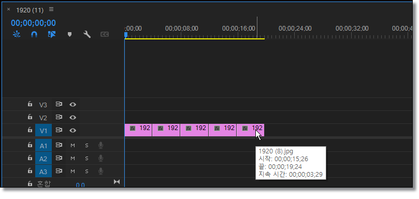Click the 00;00;00;00 playhead timecode field
The image size is (419, 199).
click(33, 23)
